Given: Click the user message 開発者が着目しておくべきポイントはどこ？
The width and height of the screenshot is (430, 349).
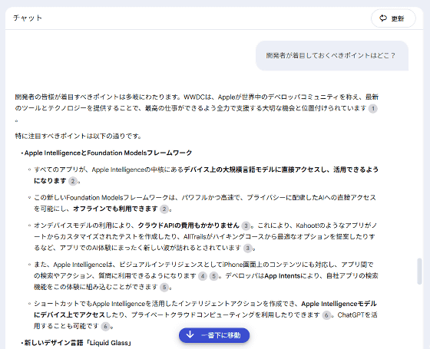Looking at the screenshot, I should pyautogui.click(x=332, y=55).
